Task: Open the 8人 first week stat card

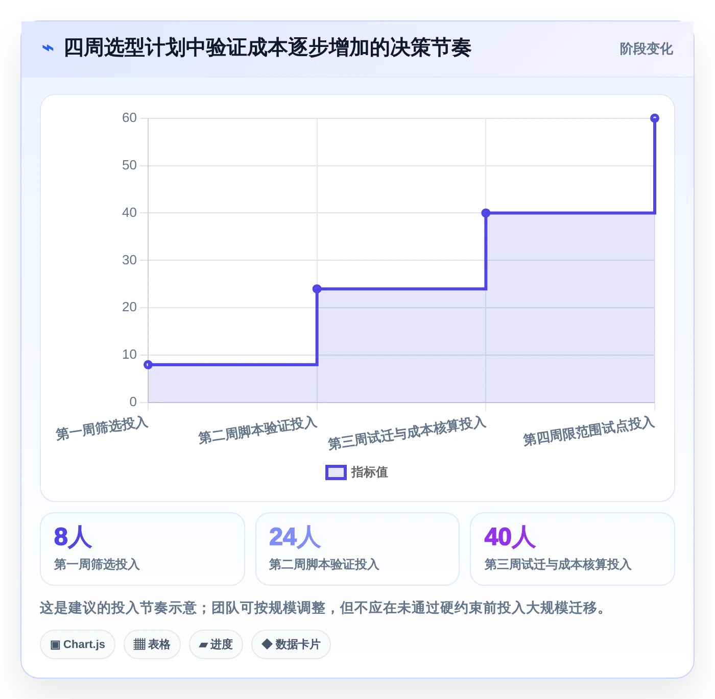Action: click(x=142, y=549)
